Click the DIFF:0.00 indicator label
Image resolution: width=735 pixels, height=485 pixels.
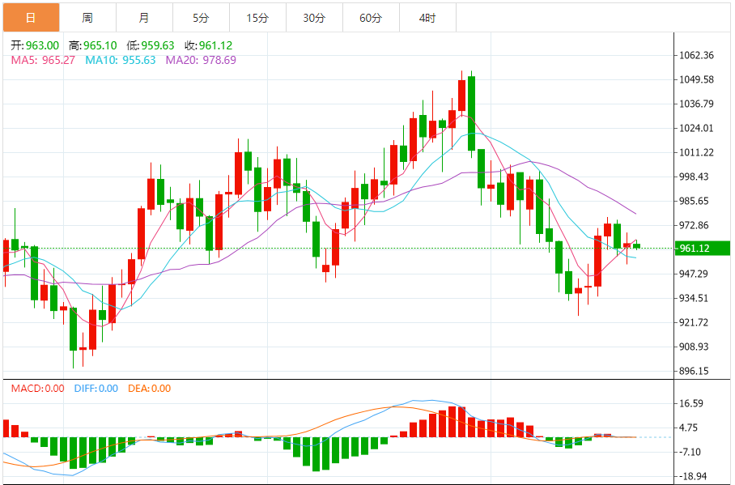pos(96,389)
